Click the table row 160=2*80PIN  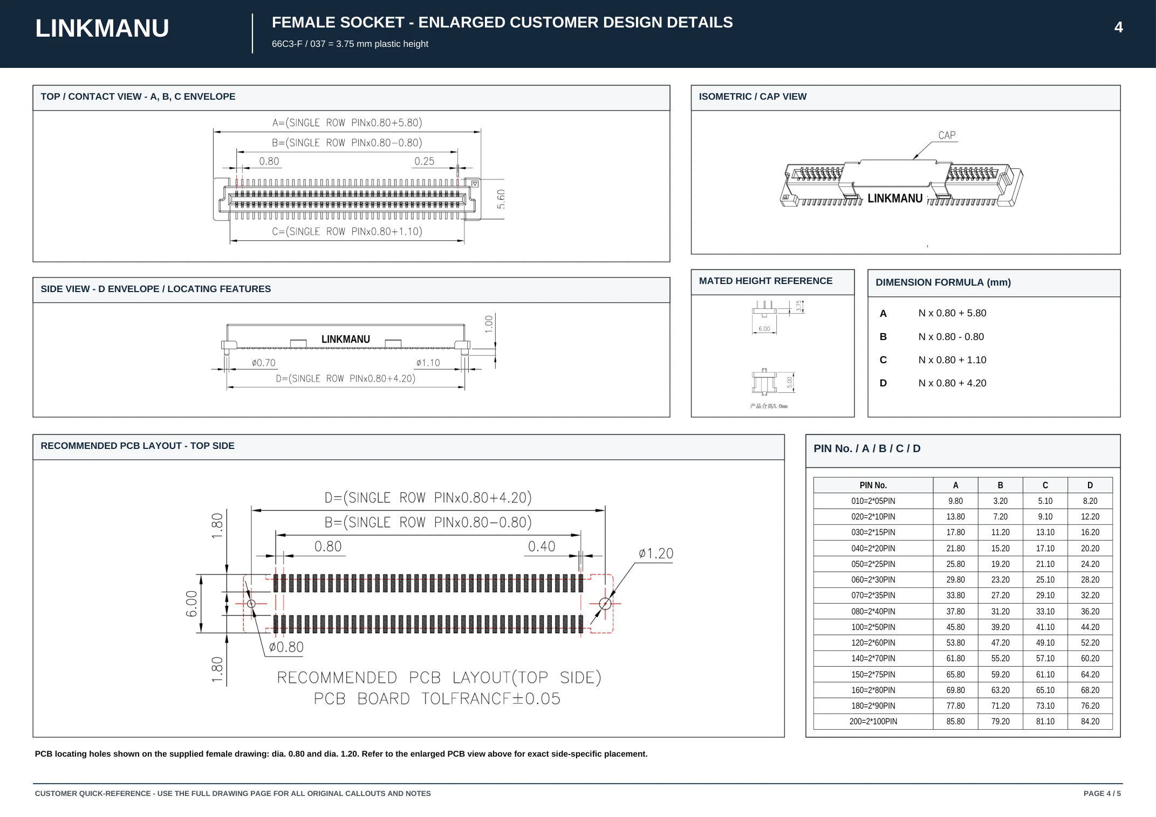(x=963, y=690)
